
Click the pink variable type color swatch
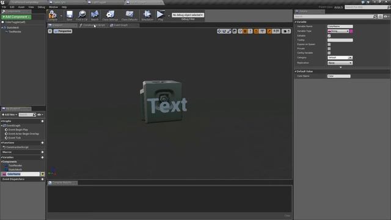[351, 31]
